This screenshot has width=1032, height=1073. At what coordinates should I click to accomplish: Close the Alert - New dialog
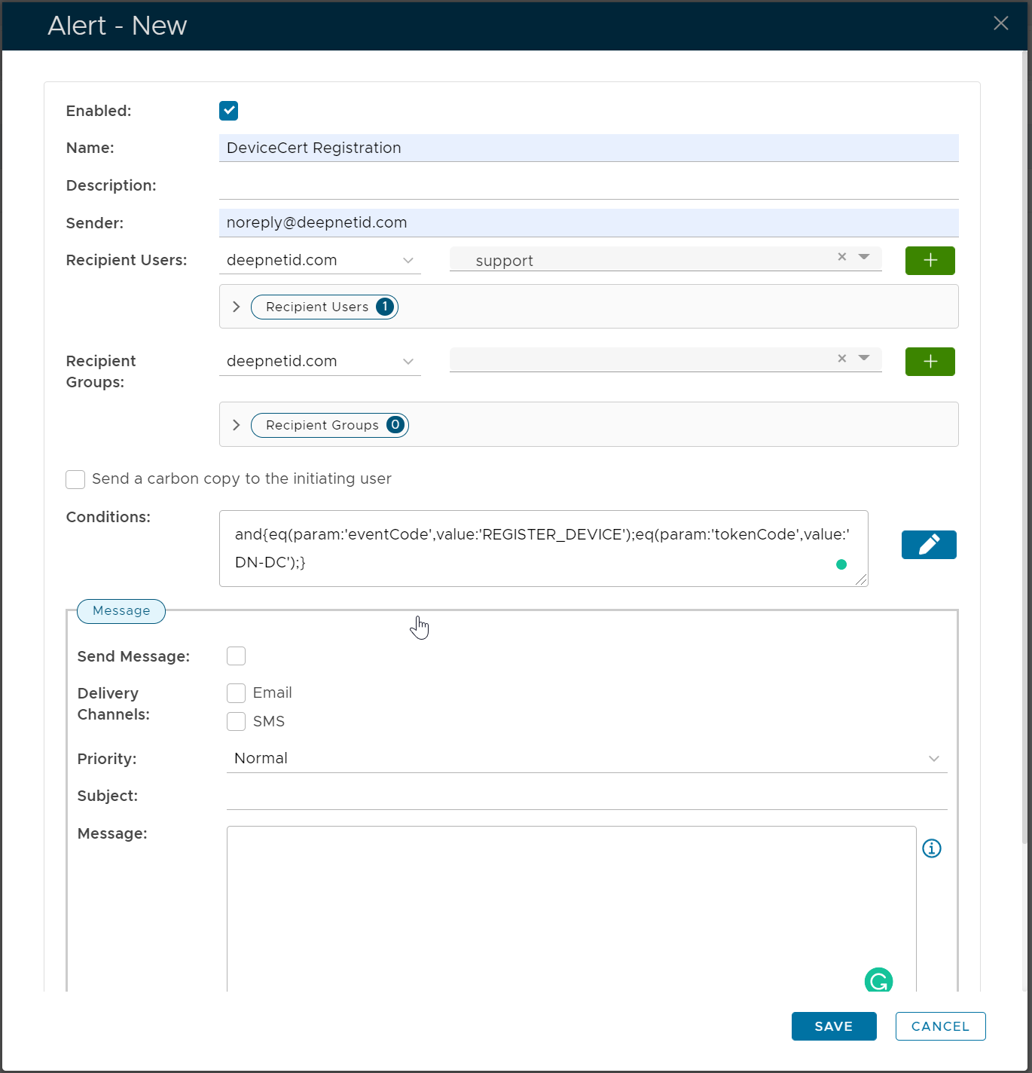(1000, 23)
